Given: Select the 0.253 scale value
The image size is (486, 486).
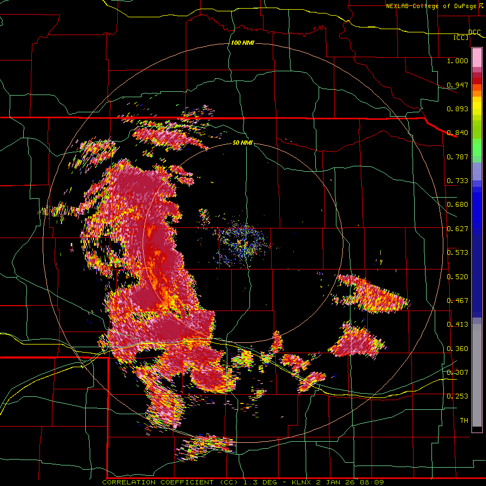Looking at the screenshot, I should click(x=457, y=396).
